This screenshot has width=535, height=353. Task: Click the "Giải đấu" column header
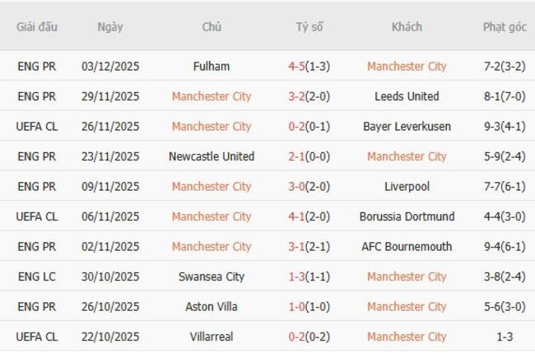[37, 27]
